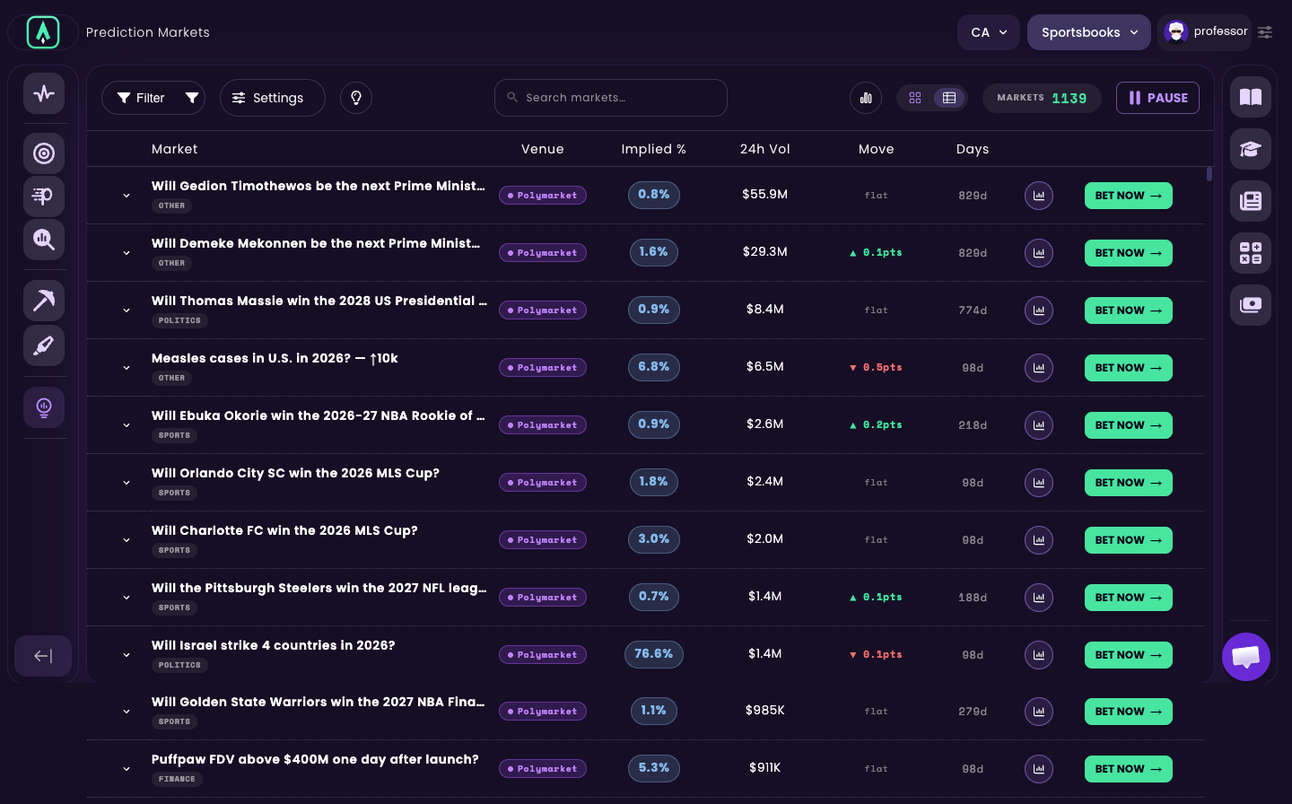Open the calculator icon in right sidebar
Viewport: 1292px width, 804px height.
coord(1251,253)
